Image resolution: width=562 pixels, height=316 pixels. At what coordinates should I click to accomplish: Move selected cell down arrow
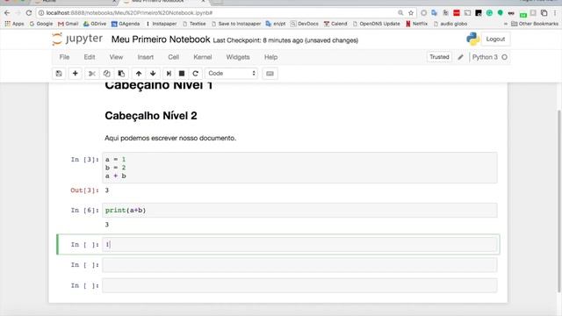pos(153,74)
